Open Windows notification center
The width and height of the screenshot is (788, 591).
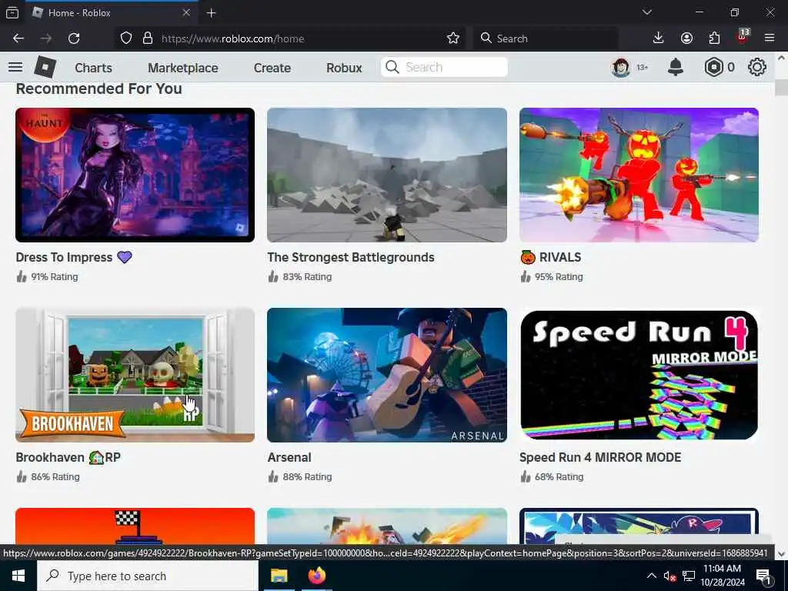763,576
